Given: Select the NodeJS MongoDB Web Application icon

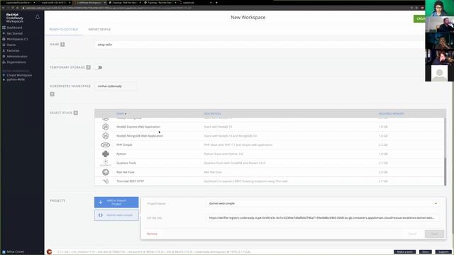Looking at the screenshot, I should click(x=106, y=136).
